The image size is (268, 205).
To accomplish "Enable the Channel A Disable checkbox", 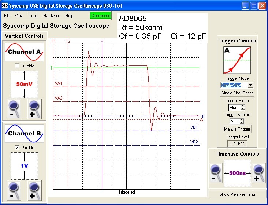I will [x=17, y=66].
